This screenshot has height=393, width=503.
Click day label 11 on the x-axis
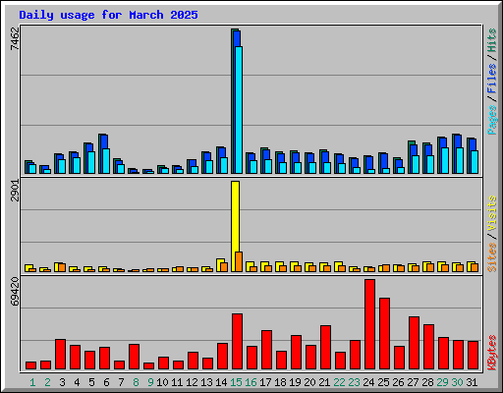(177, 382)
